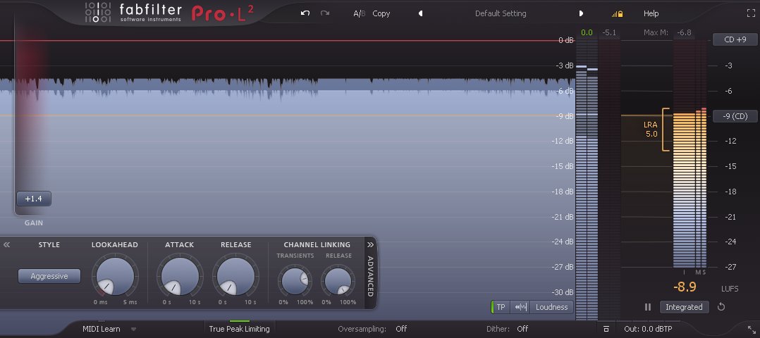Toggle the compact meter view icon
The width and height of the screenshot is (760, 338).
(606, 329)
